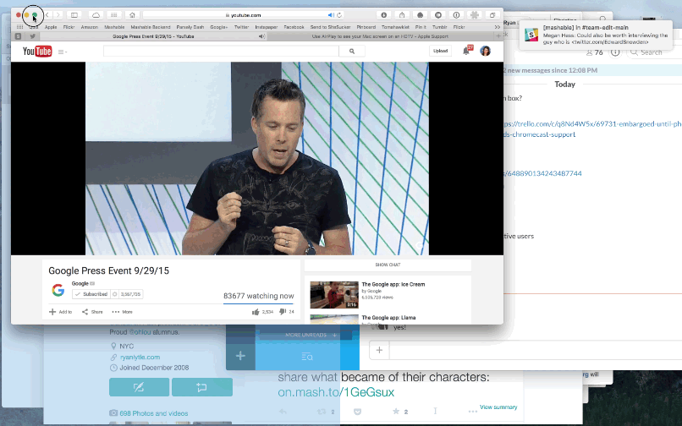This screenshot has width=682, height=426.
Task: Go forward with Safari's forward arrow
Action: pyautogui.click(x=58, y=14)
